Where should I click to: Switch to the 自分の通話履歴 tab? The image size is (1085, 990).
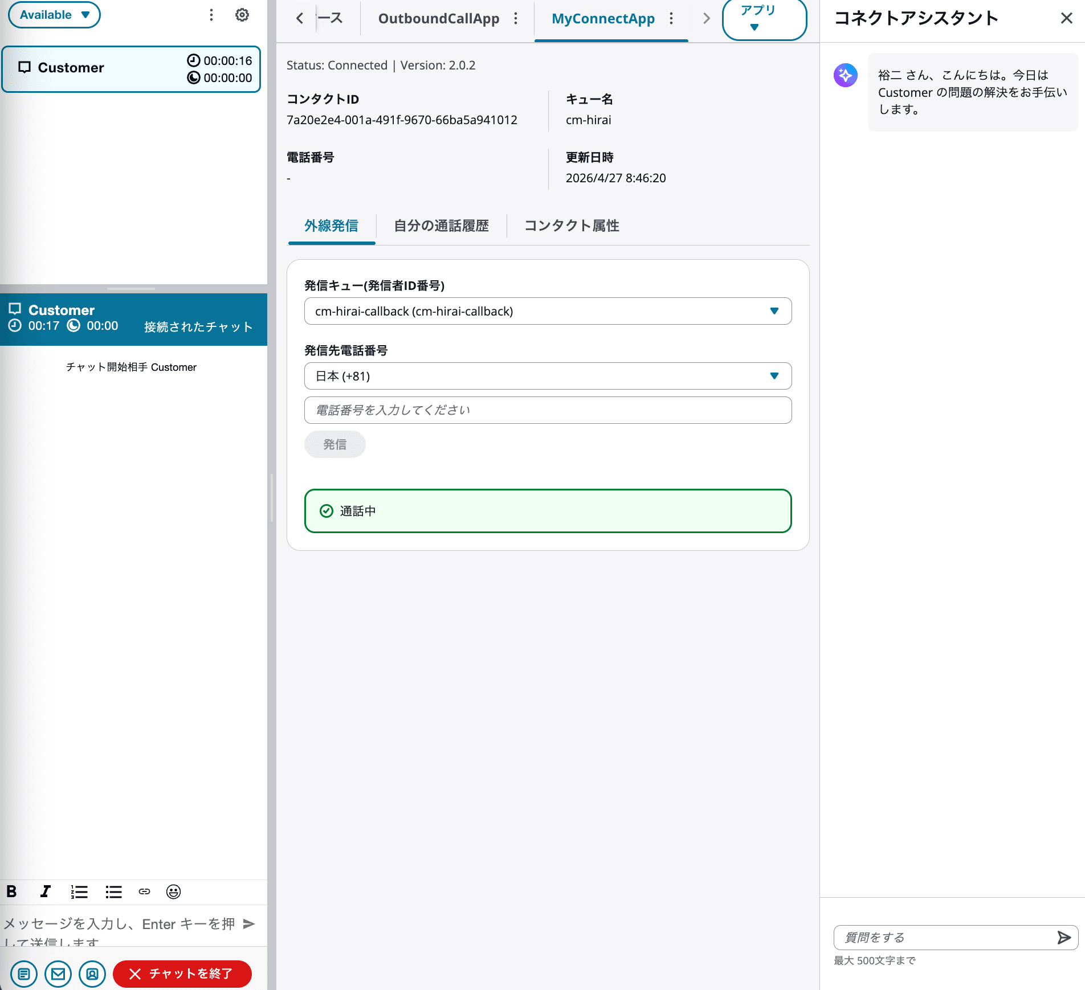coord(442,226)
